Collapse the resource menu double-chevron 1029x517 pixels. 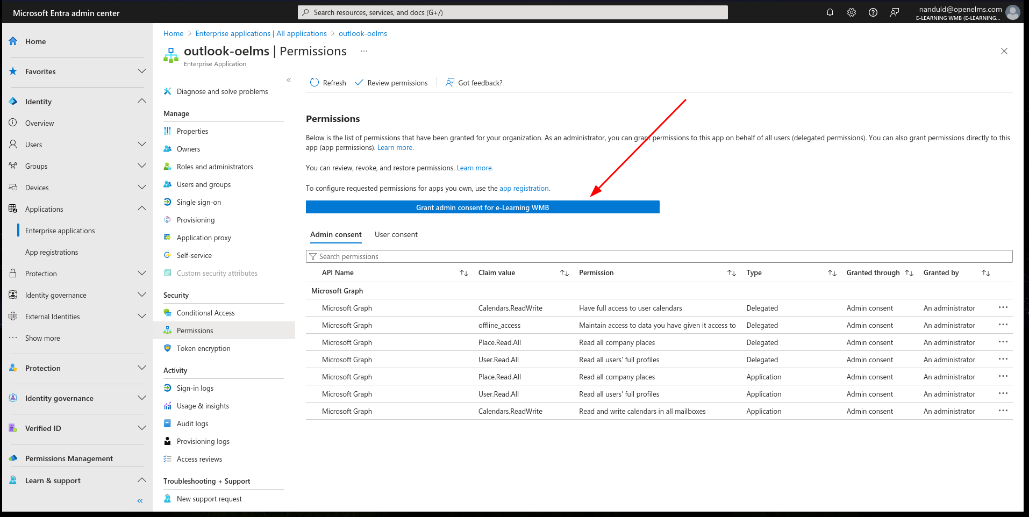point(289,80)
